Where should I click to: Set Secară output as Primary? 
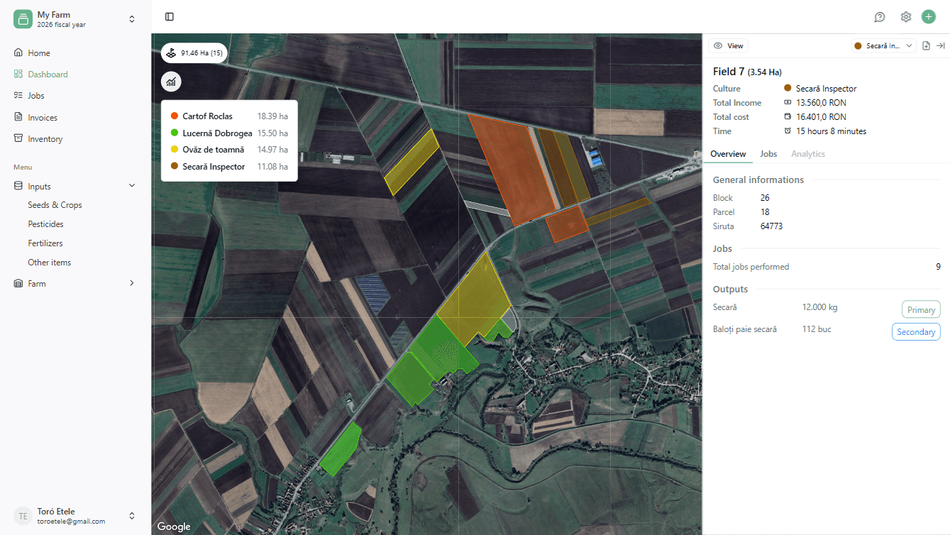[x=921, y=309]
